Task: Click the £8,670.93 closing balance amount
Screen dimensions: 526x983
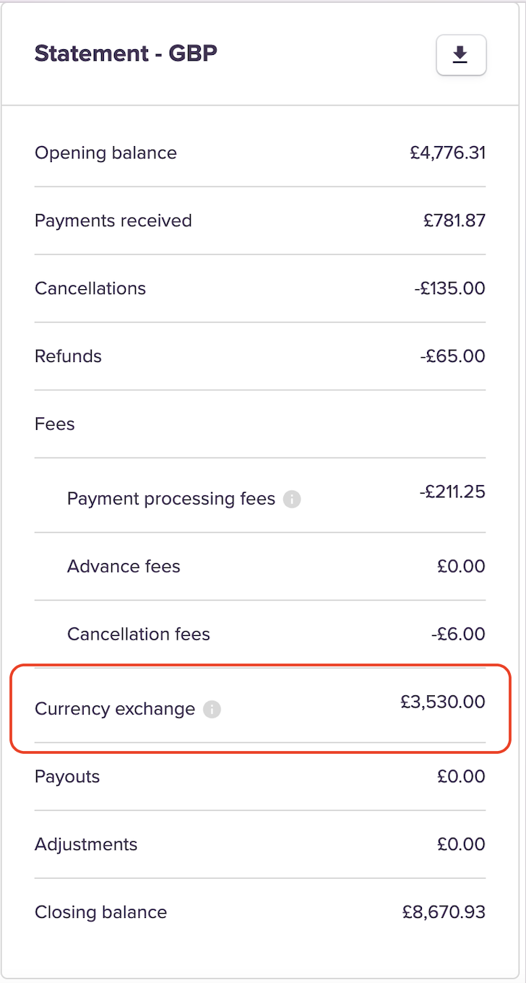Action: coord(444,912)
